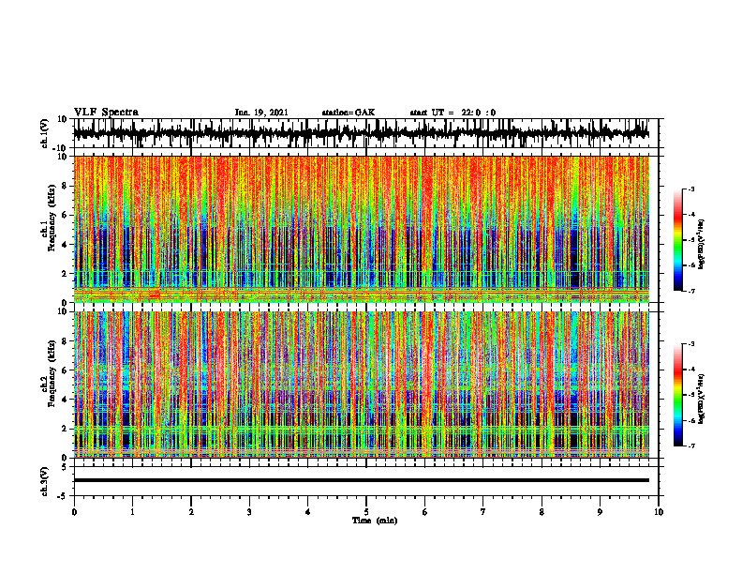
Task: Click the "4" kHz tick on ch.1 spectrogram axis
Action: tap(65, 245)
